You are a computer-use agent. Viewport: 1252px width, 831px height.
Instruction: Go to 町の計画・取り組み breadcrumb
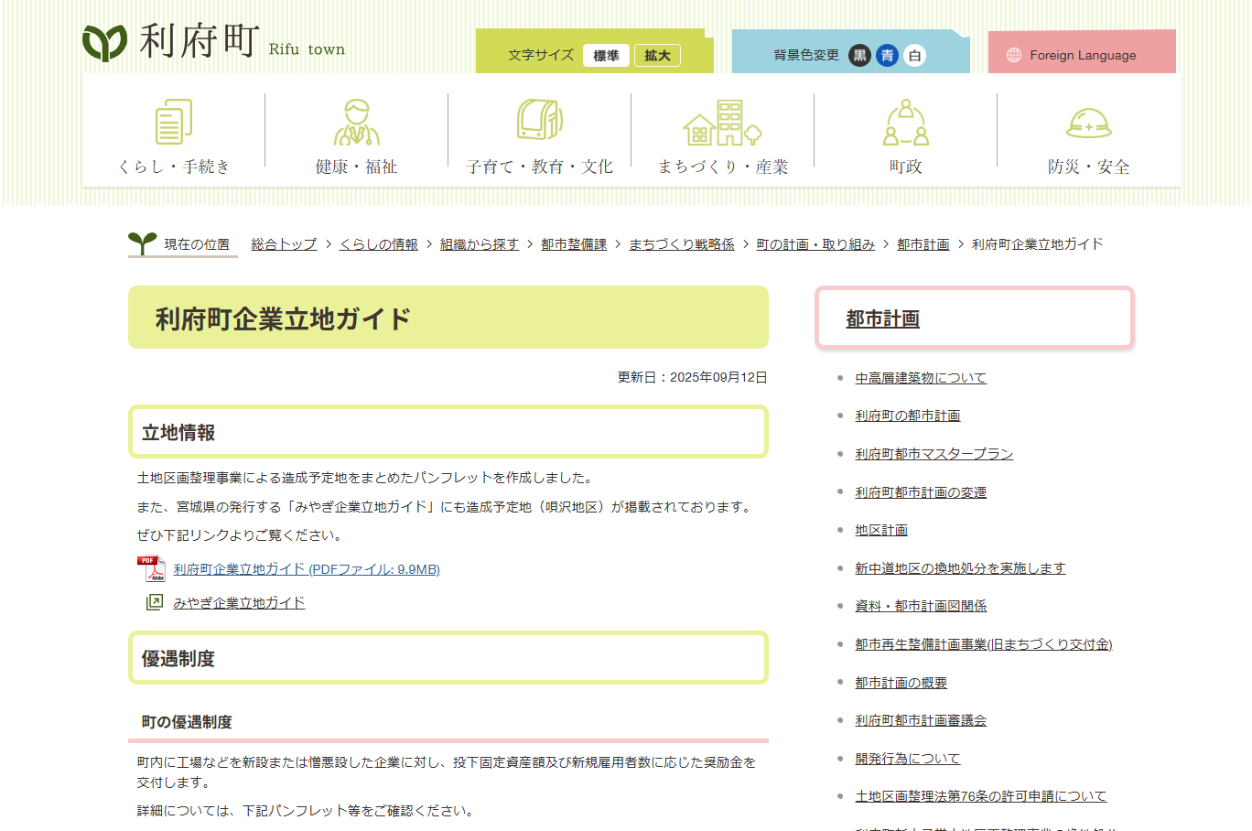[815, 244]
